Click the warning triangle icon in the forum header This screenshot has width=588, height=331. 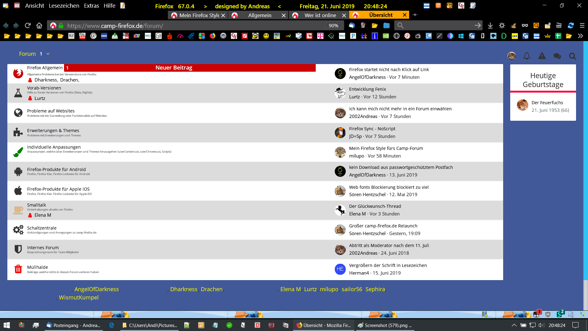pos(542,56)
